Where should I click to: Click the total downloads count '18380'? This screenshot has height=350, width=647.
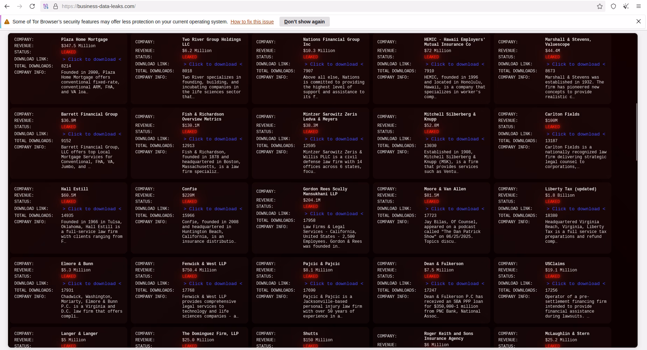[x=552, y=216]
